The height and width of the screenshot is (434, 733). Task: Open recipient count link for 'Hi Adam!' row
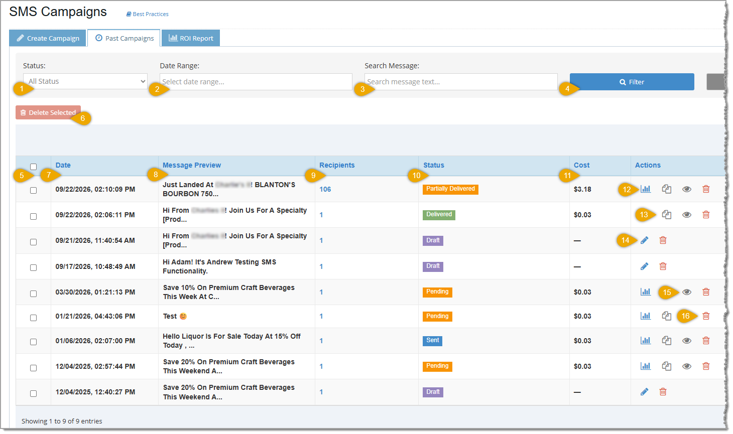click(x=321, y=266)
